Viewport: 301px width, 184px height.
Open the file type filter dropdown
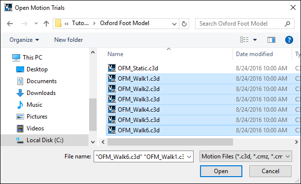246,156
